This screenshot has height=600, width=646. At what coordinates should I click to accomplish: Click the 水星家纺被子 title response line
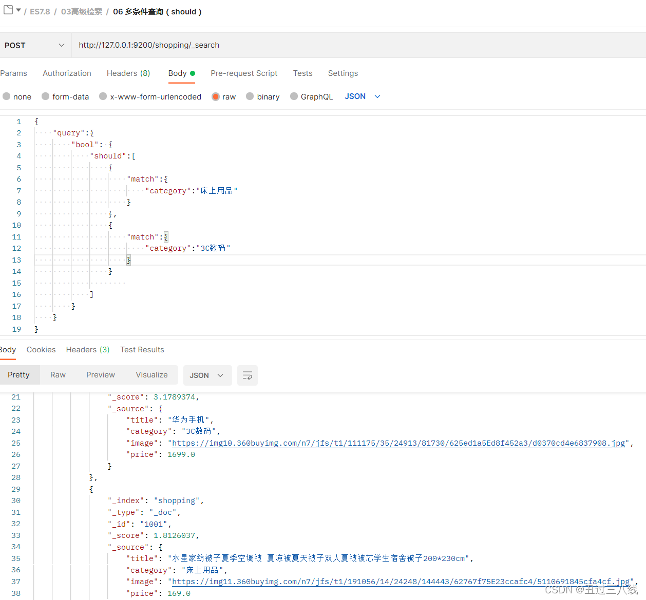tap(300, 558)
